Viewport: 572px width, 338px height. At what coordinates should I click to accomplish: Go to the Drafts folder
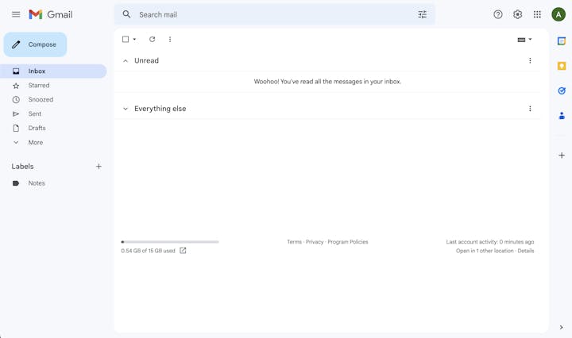click(37, 128)
